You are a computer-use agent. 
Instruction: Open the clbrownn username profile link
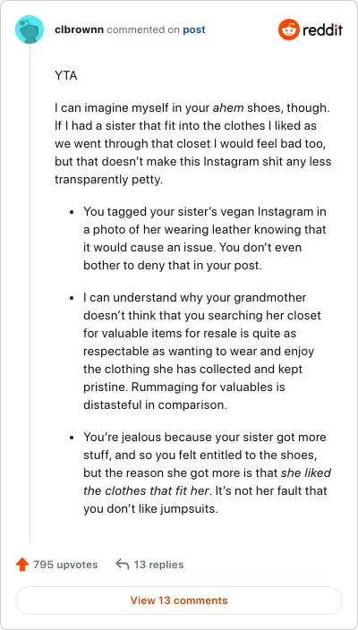coord(79,30)
